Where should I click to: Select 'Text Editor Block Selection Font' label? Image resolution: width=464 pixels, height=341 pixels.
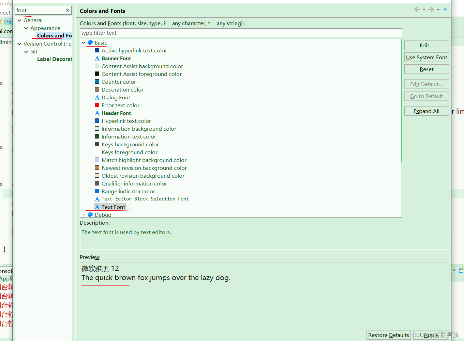pyautogui.click(x=145, y=199)
